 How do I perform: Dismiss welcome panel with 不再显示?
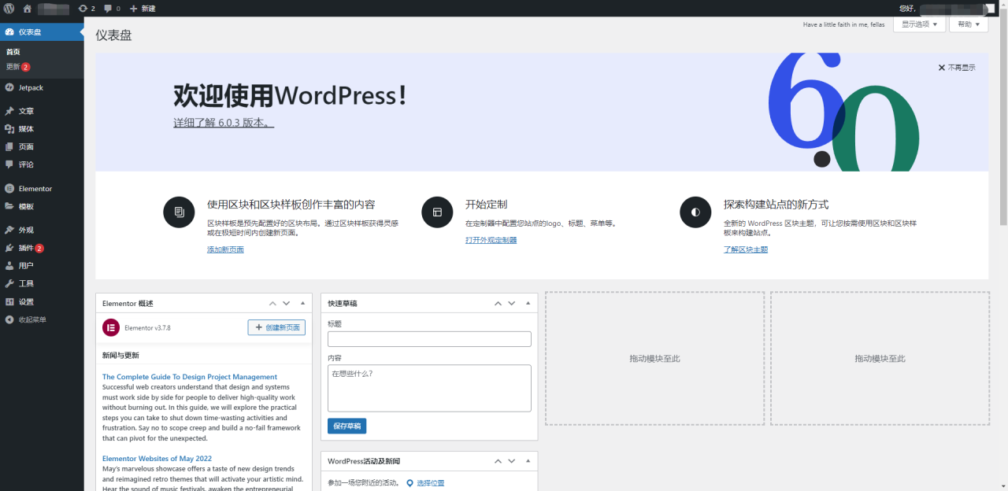(957, 68)
